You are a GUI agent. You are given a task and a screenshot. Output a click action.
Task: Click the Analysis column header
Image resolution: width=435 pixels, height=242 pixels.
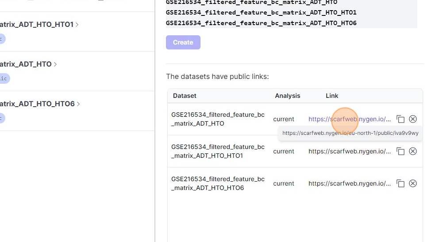(x=287, y=96)
